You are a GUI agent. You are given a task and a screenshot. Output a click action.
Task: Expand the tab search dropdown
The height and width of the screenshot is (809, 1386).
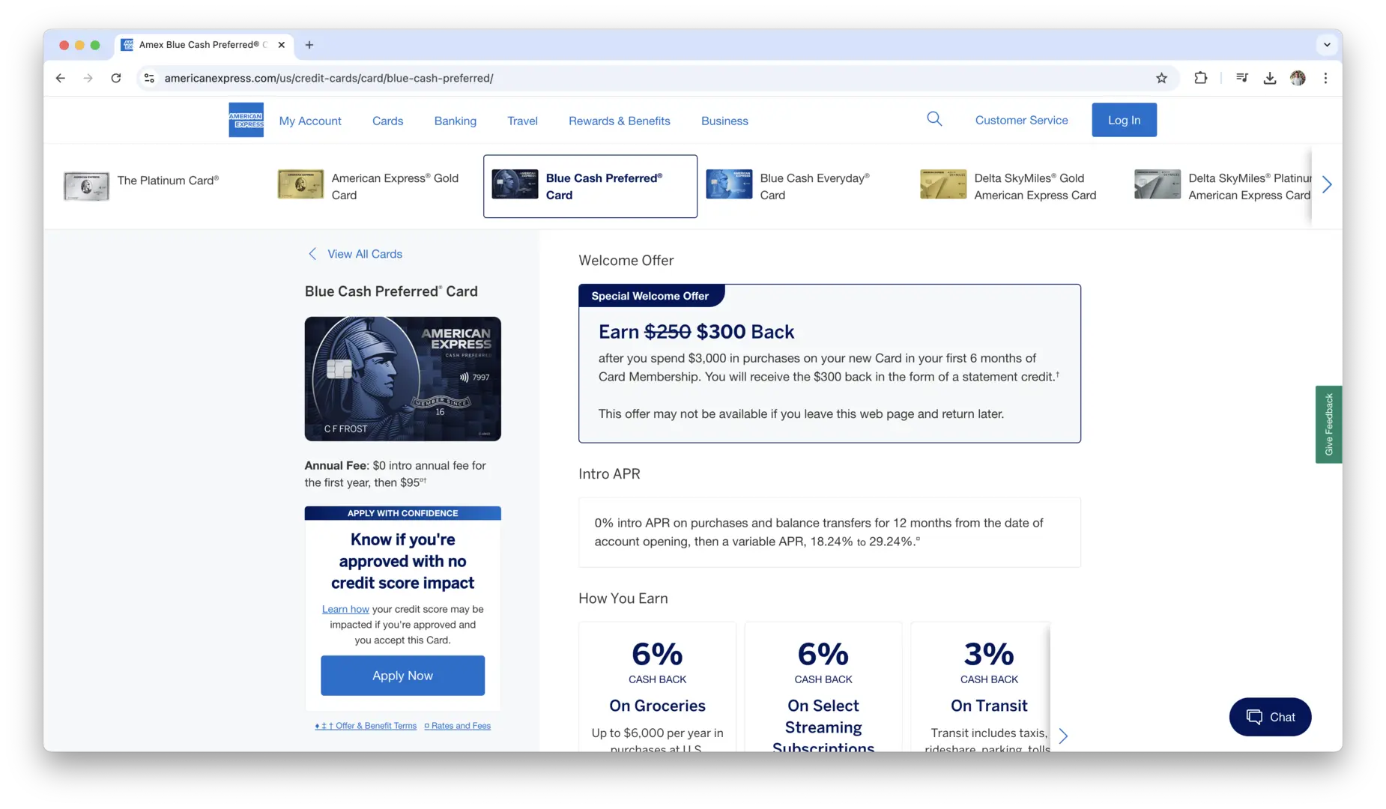click(x=1327, y=45)
